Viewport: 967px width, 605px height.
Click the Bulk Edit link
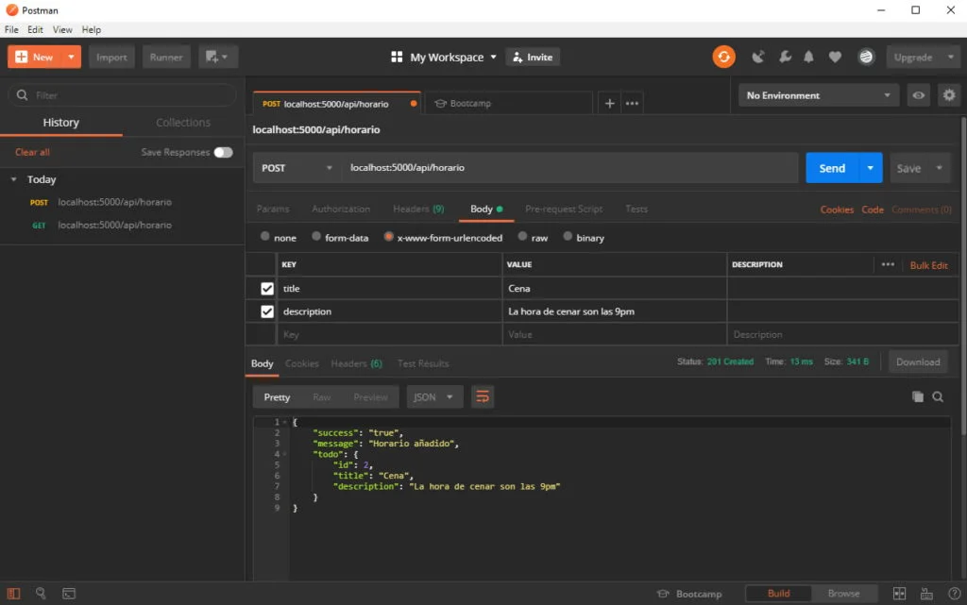pos(929,265)
